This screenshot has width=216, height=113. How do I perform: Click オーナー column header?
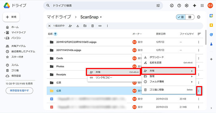coord(137,34)
